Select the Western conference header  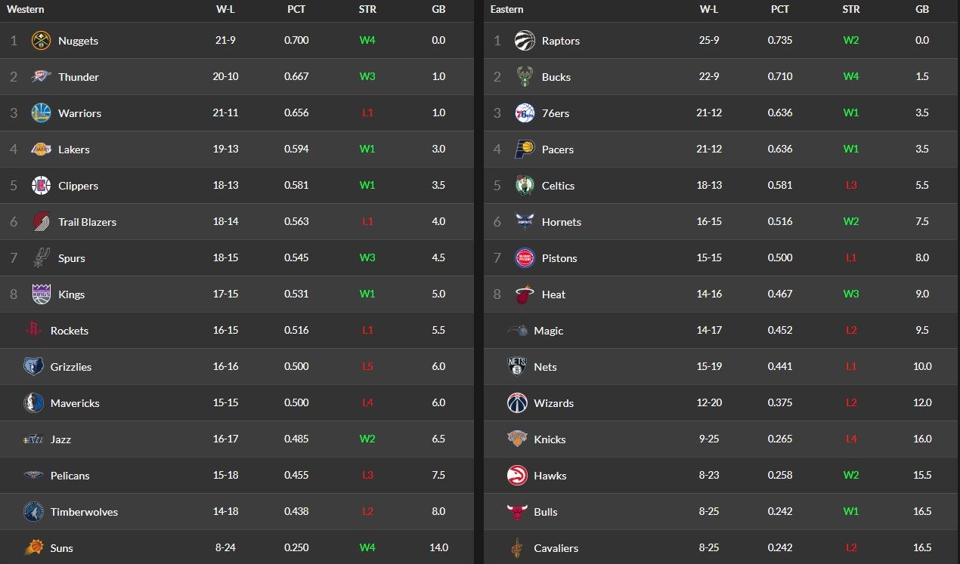(26, 9)
